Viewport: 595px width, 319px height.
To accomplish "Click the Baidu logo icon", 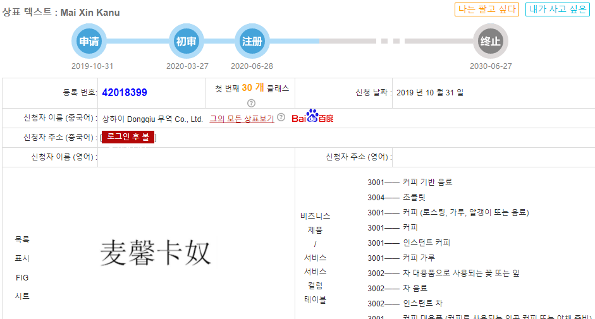I will (312, 116).
